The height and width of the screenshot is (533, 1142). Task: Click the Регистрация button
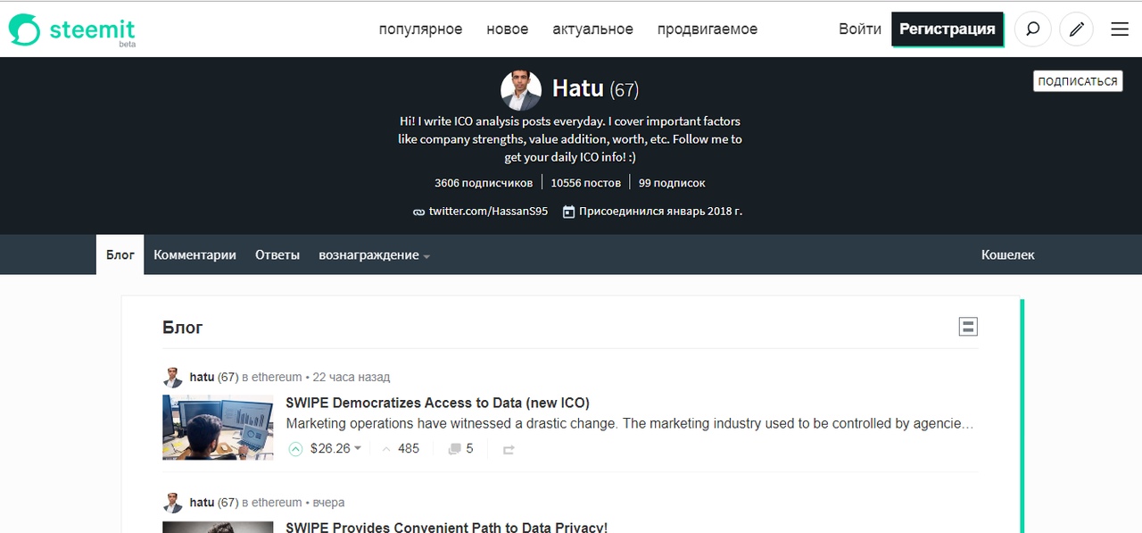pos(948,29)
